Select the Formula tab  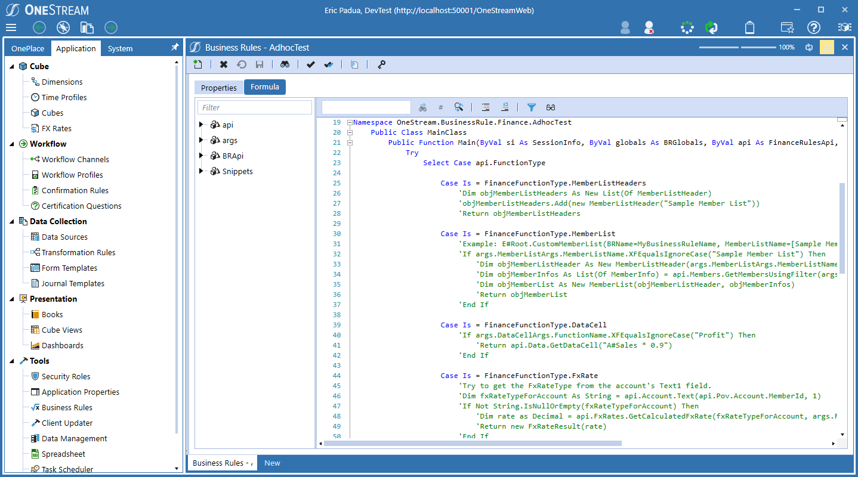tap(265, 87)
